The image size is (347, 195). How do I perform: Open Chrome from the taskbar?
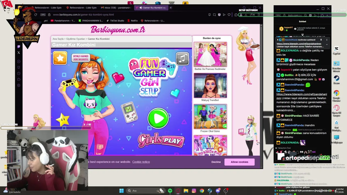point(202,191)
